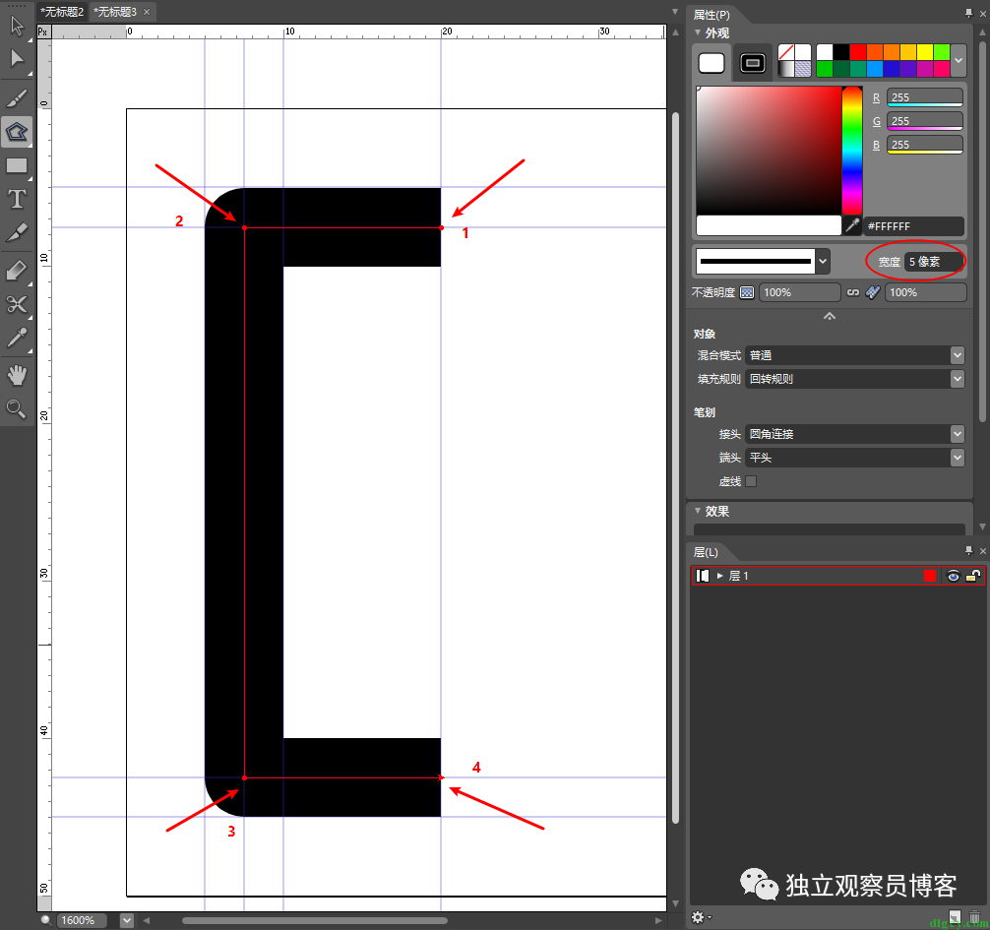Collapse advanced properties with up chevron
Image resolution: width=990 pixels, height=930 pixels.
(x=830, y=316)
